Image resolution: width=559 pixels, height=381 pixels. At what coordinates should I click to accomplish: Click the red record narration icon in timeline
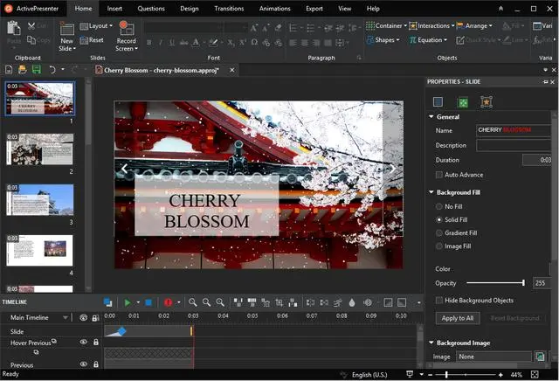point(169,302)
